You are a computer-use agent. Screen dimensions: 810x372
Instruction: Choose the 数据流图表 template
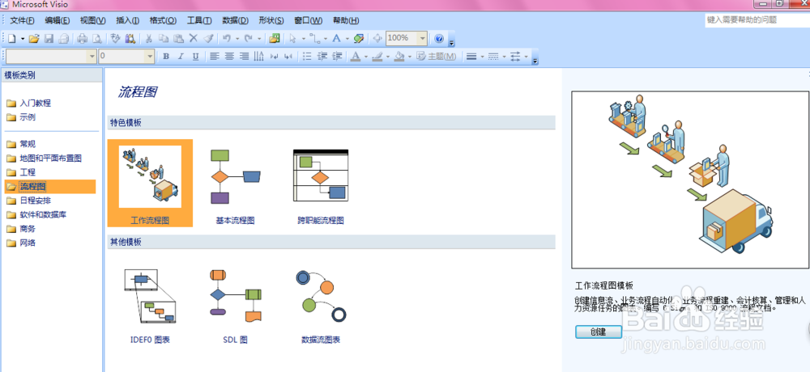pyautogui.click(x=321, y=306)
